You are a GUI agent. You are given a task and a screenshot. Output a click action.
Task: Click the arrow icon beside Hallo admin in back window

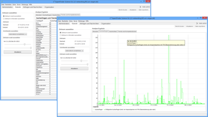(140, 7)
